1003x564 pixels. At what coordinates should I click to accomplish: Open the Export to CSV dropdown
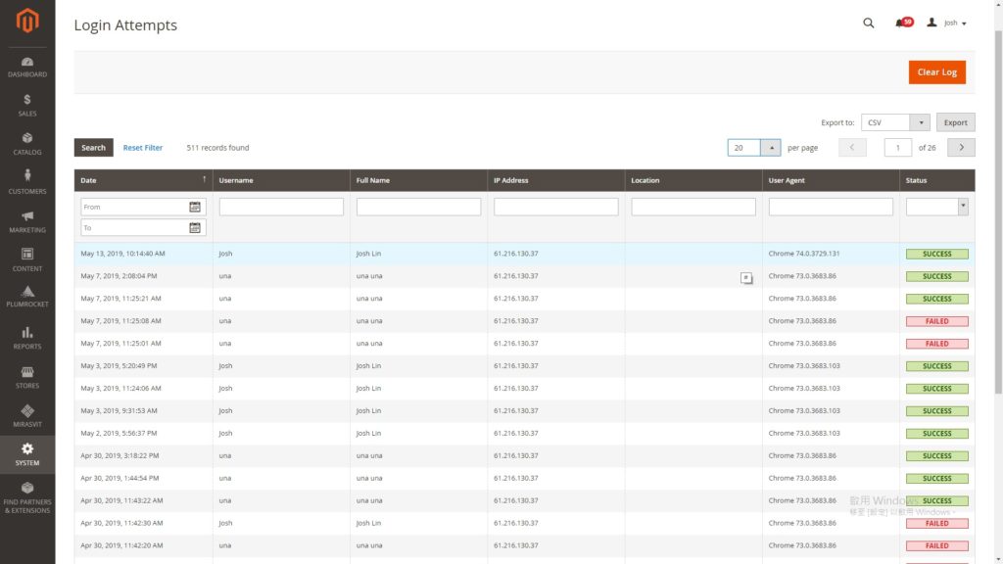coord(895,122)
